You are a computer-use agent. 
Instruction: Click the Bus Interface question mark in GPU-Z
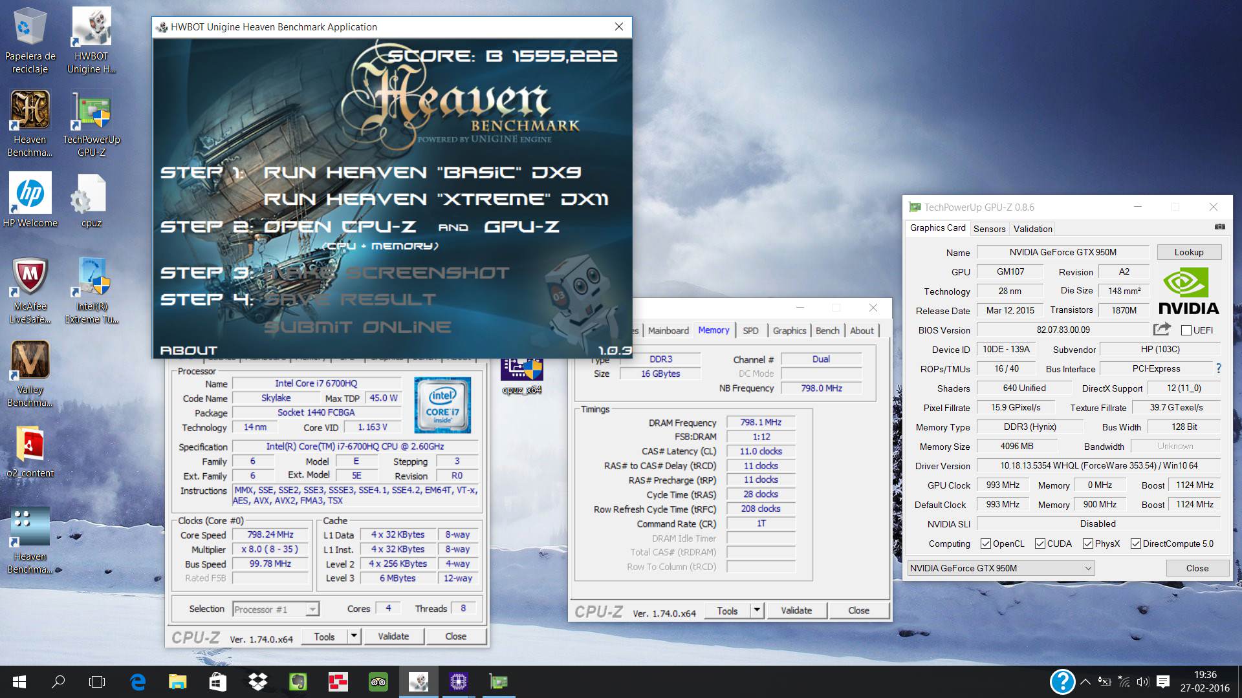[1219, 368]
